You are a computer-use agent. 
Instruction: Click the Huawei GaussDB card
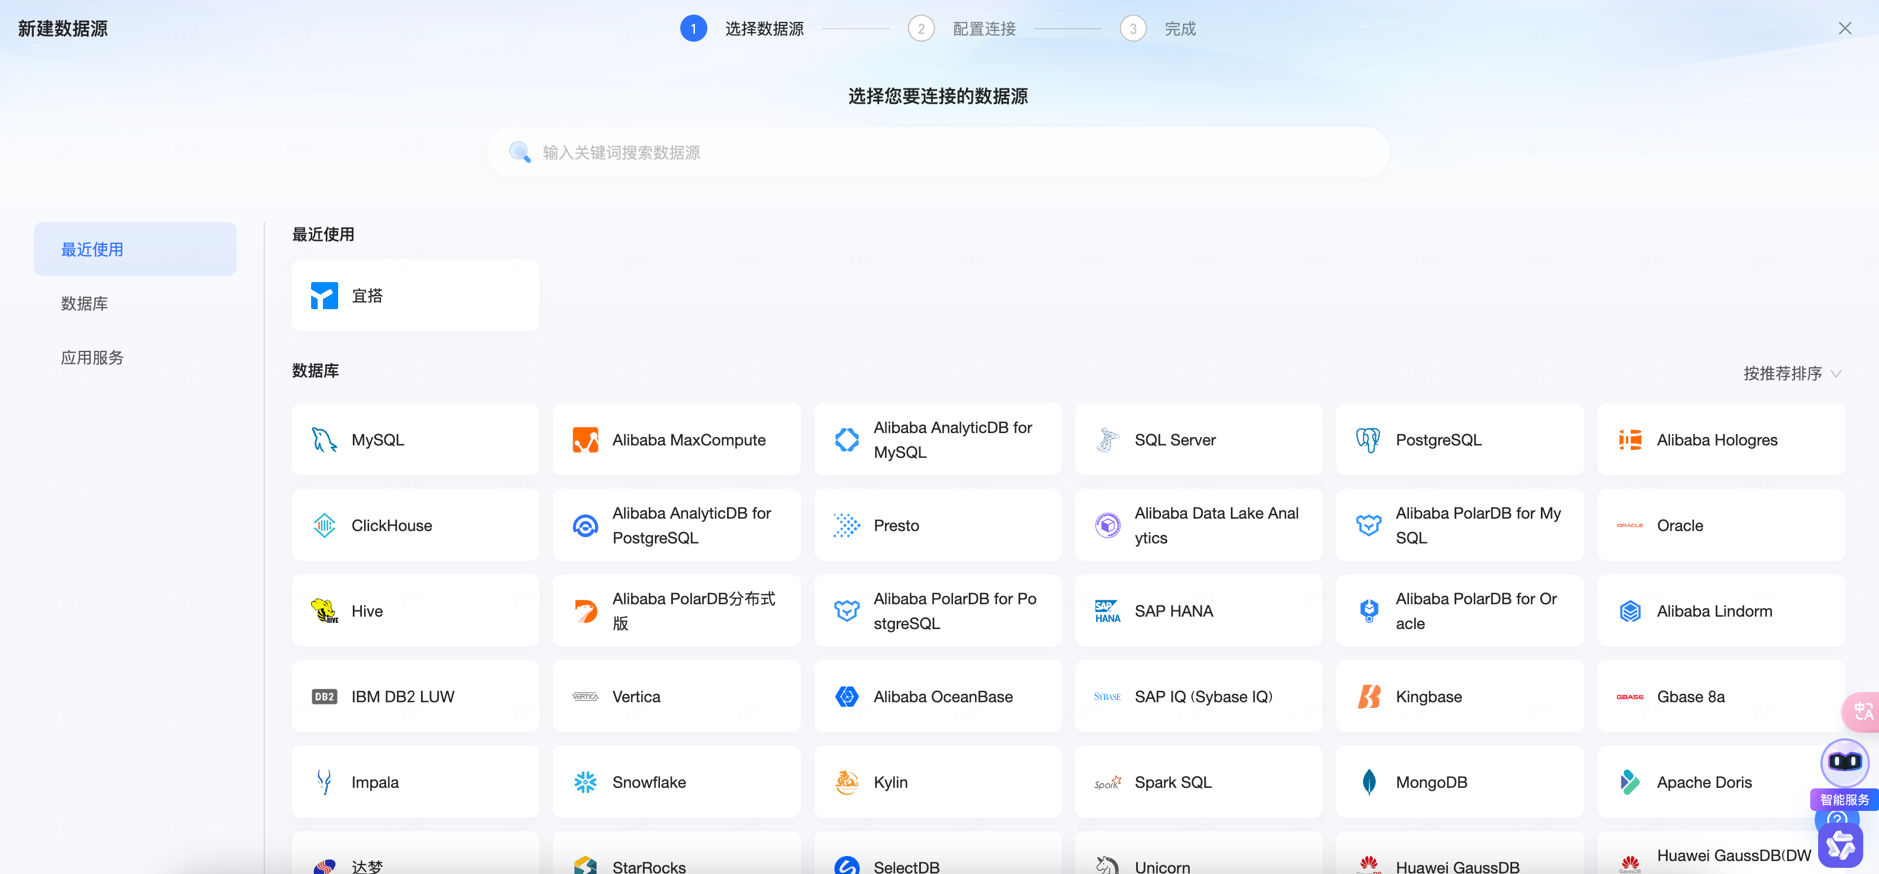1460,853
